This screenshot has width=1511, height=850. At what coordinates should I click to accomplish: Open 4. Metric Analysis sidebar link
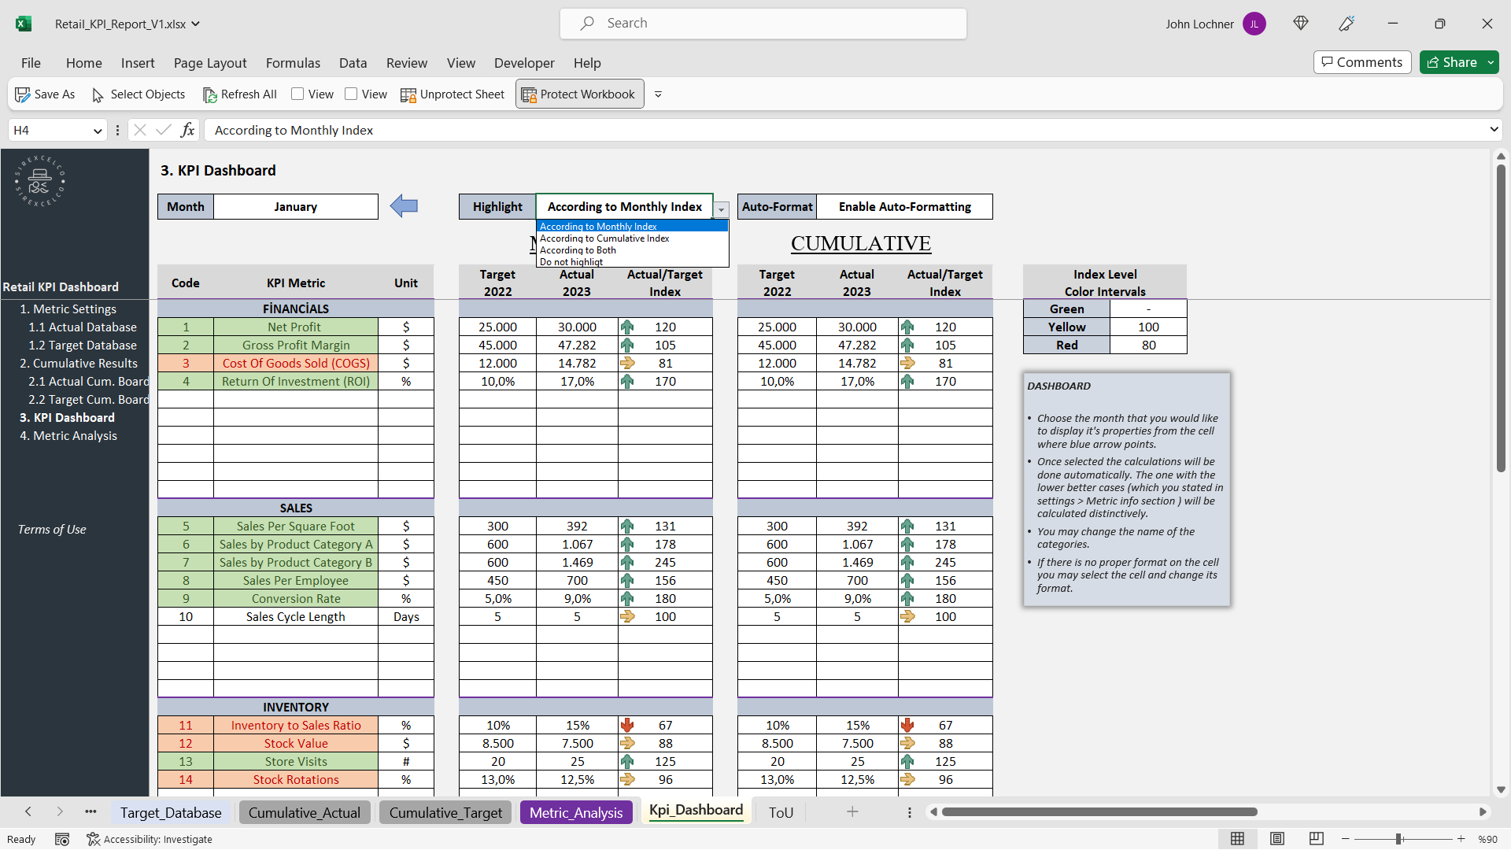point(68,435)
